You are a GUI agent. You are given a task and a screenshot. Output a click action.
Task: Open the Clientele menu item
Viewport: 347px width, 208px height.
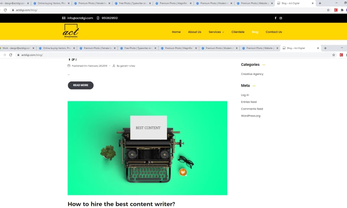click(x=238, y=32)
